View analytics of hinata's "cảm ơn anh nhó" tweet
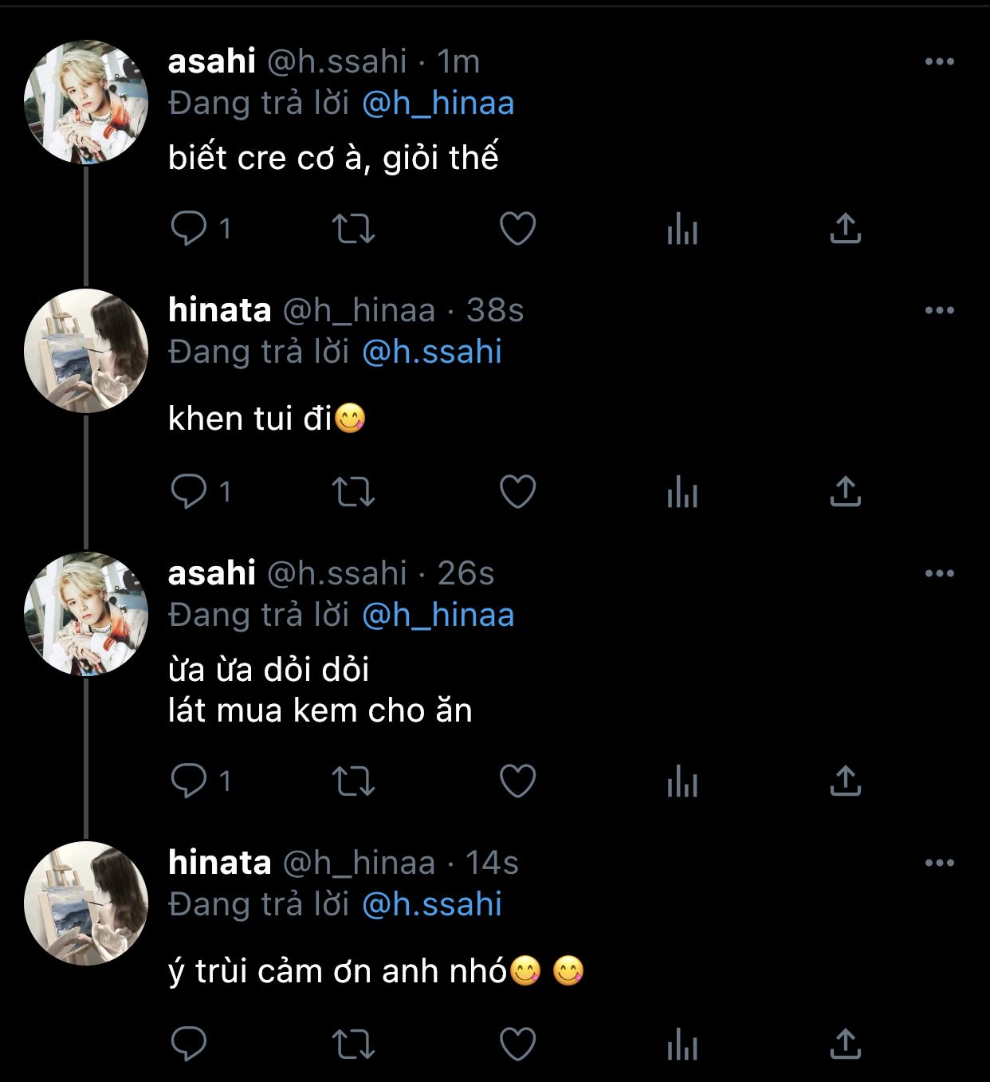The height and width of the screenshot is (1082, 990). pos(682,1043)
